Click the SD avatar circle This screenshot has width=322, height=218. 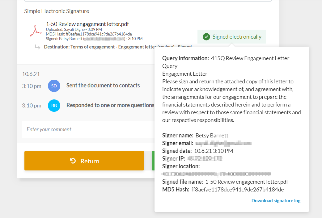[54, 86]
